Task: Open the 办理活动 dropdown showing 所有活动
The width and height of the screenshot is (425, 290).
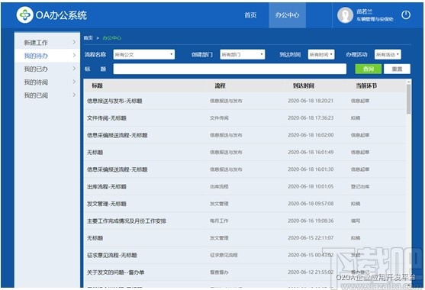Action: (x=388, y=54)
